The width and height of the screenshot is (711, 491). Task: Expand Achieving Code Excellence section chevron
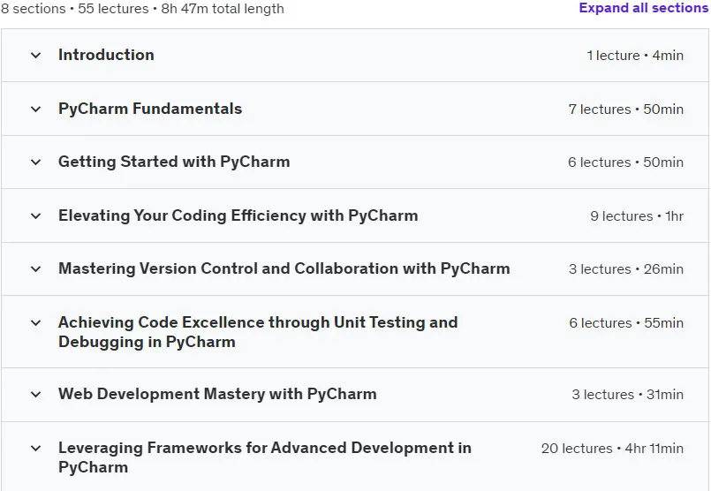[36, 323]
